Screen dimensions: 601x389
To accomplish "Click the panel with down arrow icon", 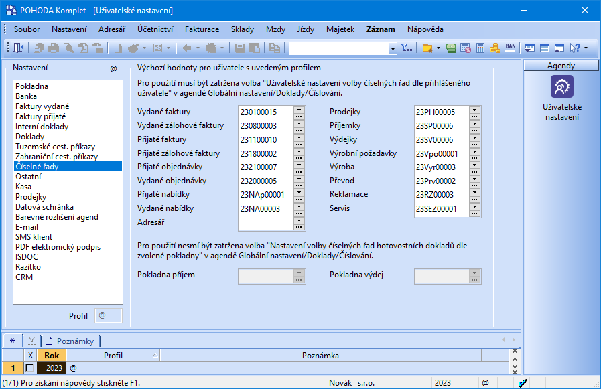I will [530, 48].
